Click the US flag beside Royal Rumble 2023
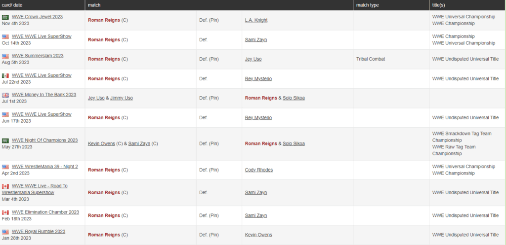Screen dimensions: 506x245 point(5,232)
